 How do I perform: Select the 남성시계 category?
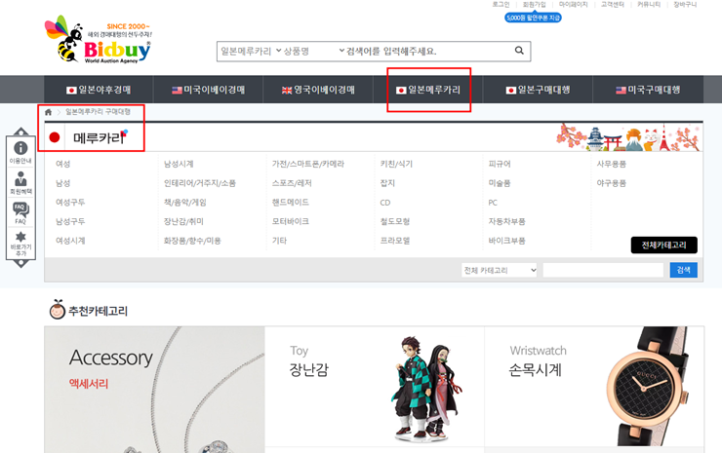click(179, 164)
